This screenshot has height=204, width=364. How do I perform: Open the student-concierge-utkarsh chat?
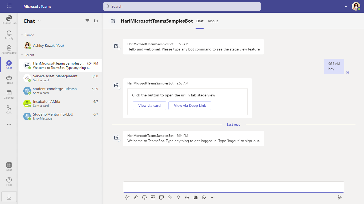click(61, 91)
